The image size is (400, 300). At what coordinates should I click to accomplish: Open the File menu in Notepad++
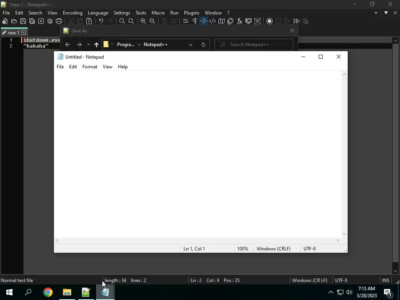pos(6,13)
